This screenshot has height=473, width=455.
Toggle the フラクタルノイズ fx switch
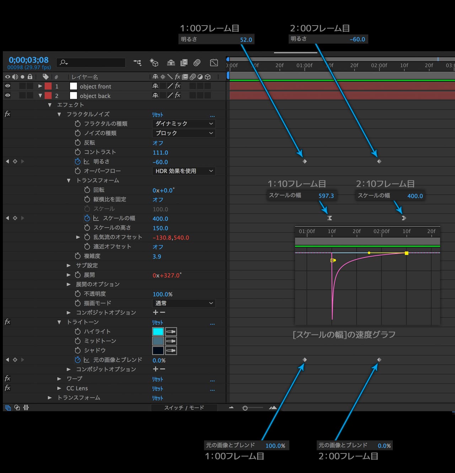7,114
